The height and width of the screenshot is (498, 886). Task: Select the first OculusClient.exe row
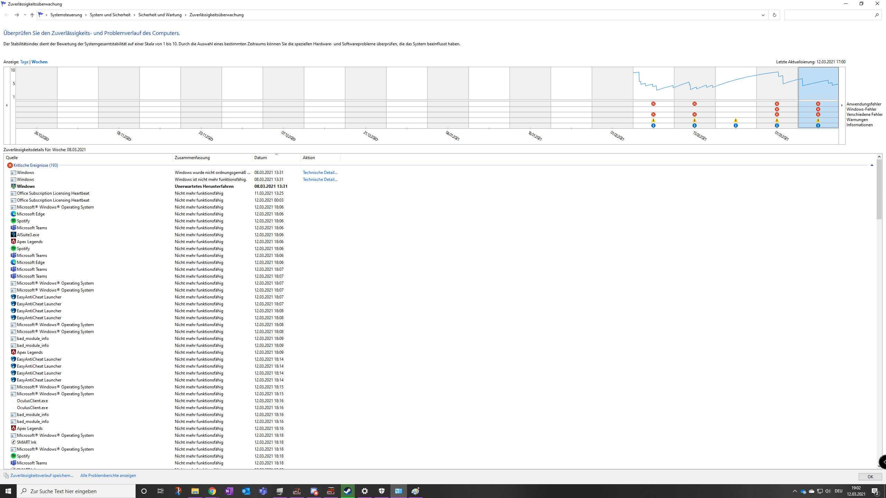pos(440,401)
